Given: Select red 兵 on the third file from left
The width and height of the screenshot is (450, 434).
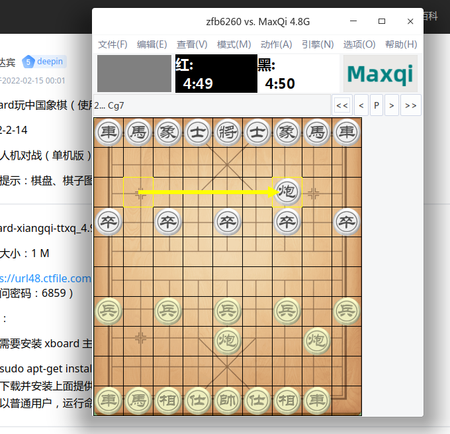Looking at the screenshot, I should (168, 311).
